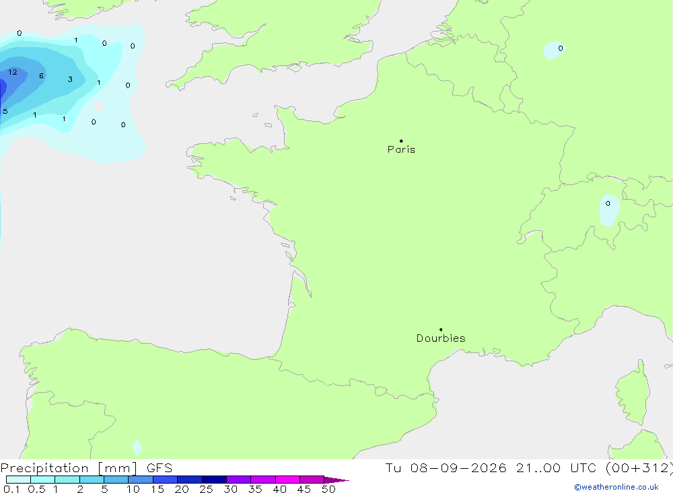Click the legend scale label '50'
673x493 pixels.
click(328, 489)
